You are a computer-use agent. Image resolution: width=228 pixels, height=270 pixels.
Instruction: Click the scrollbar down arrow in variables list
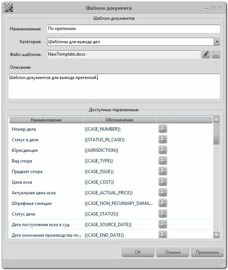pyautogui.click(x=216, y=235)
